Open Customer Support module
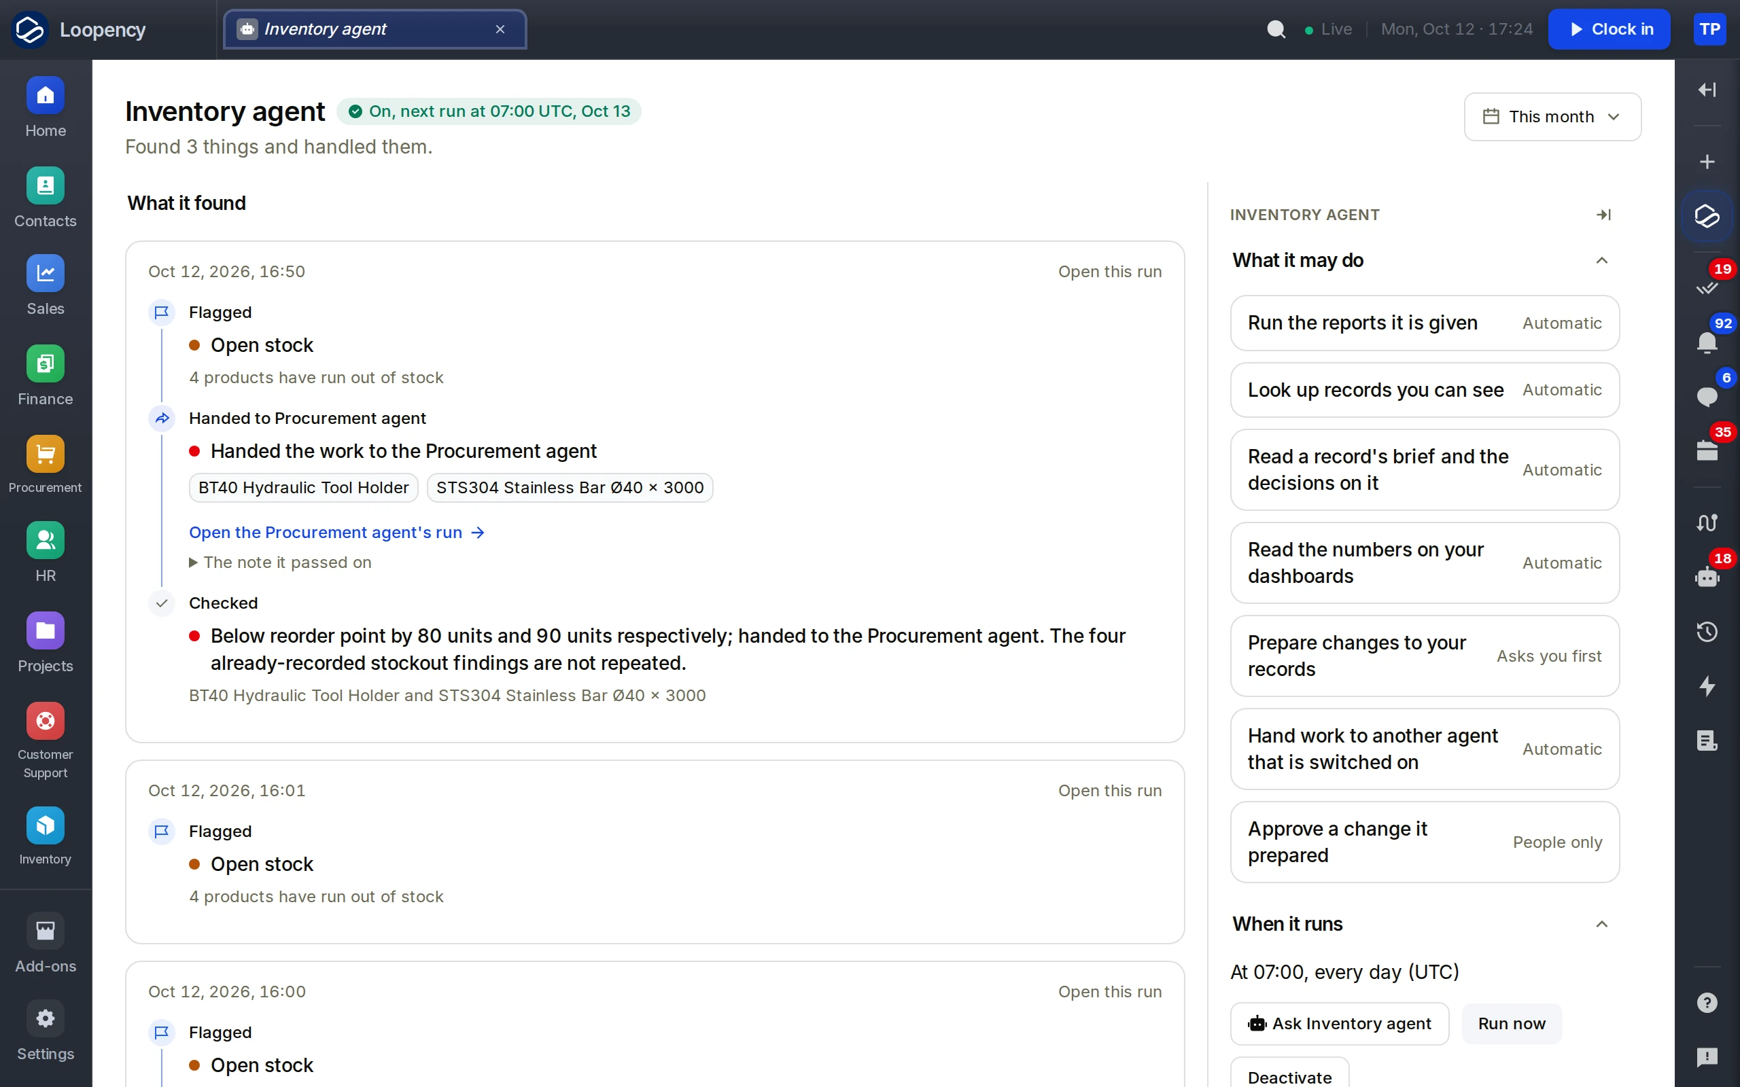The image size is (1740, 1087). (46, 742)
